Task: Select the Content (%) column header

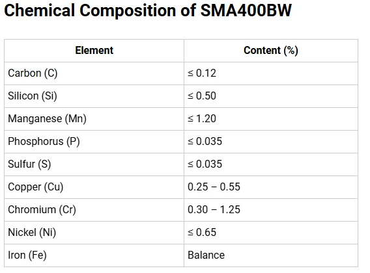Action: tap(271, 51)
